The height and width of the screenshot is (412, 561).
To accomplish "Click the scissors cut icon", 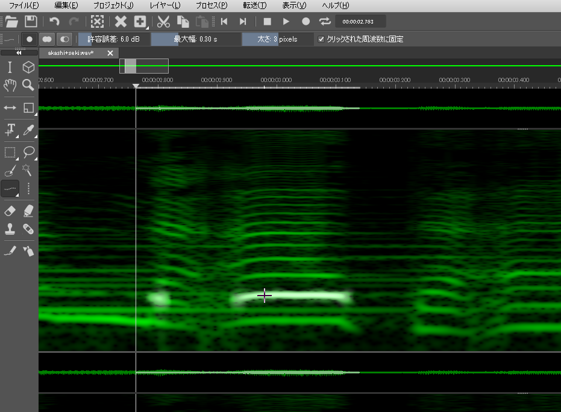I will [x=163, y=22].
